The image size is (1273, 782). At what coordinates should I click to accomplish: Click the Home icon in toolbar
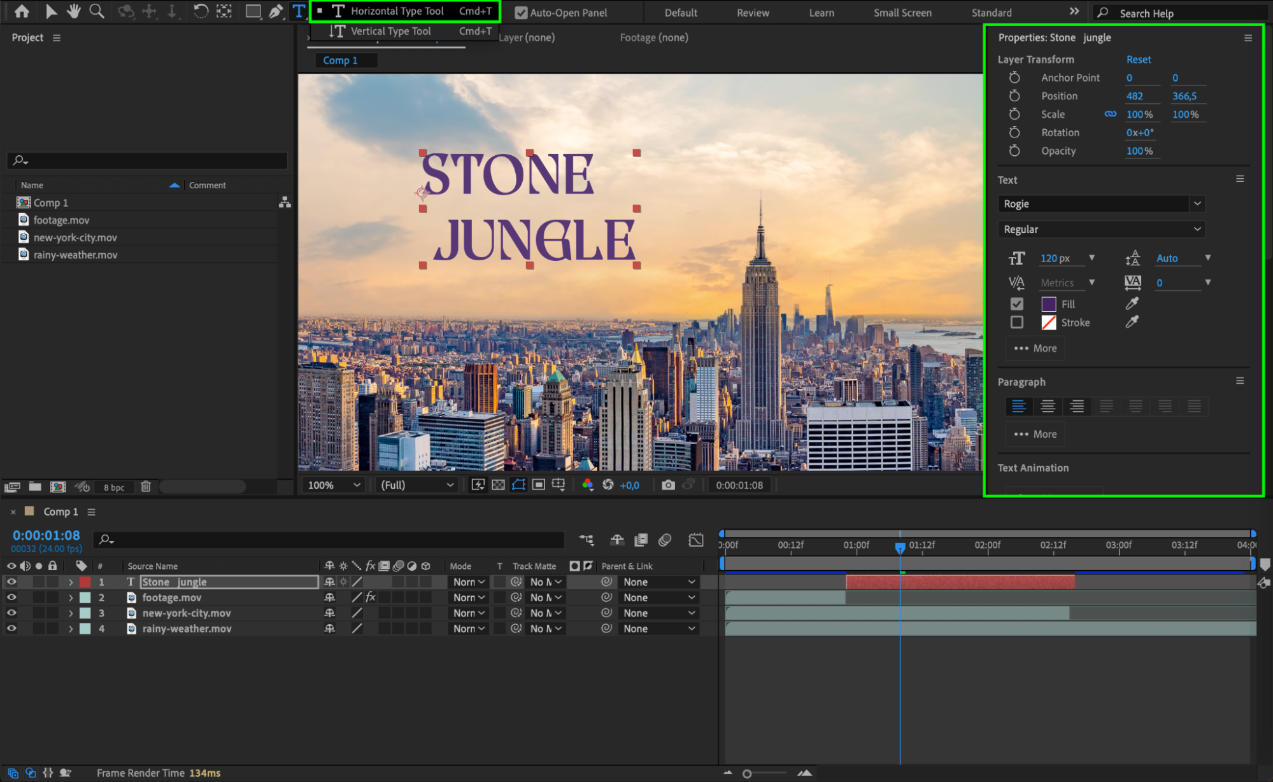coord(22,11)
